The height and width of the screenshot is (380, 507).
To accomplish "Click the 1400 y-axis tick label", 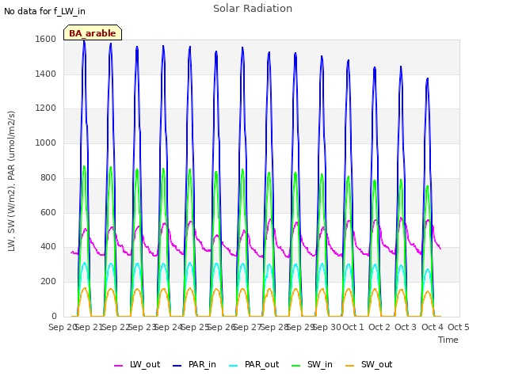I will pos(46,74).
